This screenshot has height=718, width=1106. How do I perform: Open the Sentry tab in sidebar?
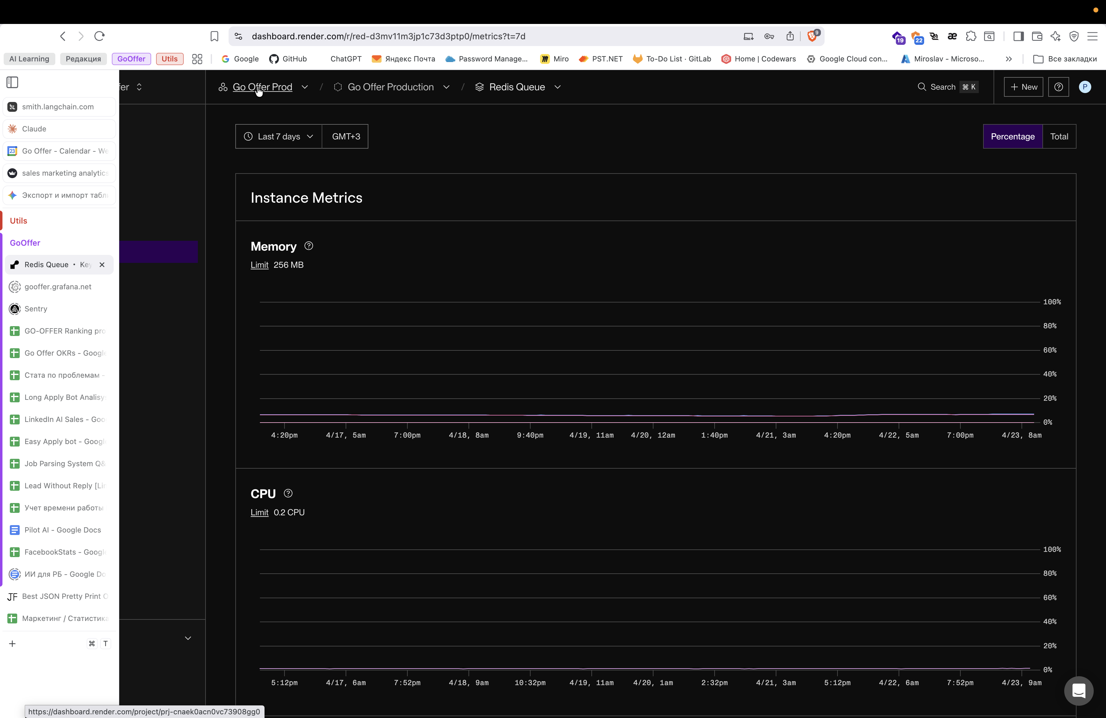click(x=36, y=309)
